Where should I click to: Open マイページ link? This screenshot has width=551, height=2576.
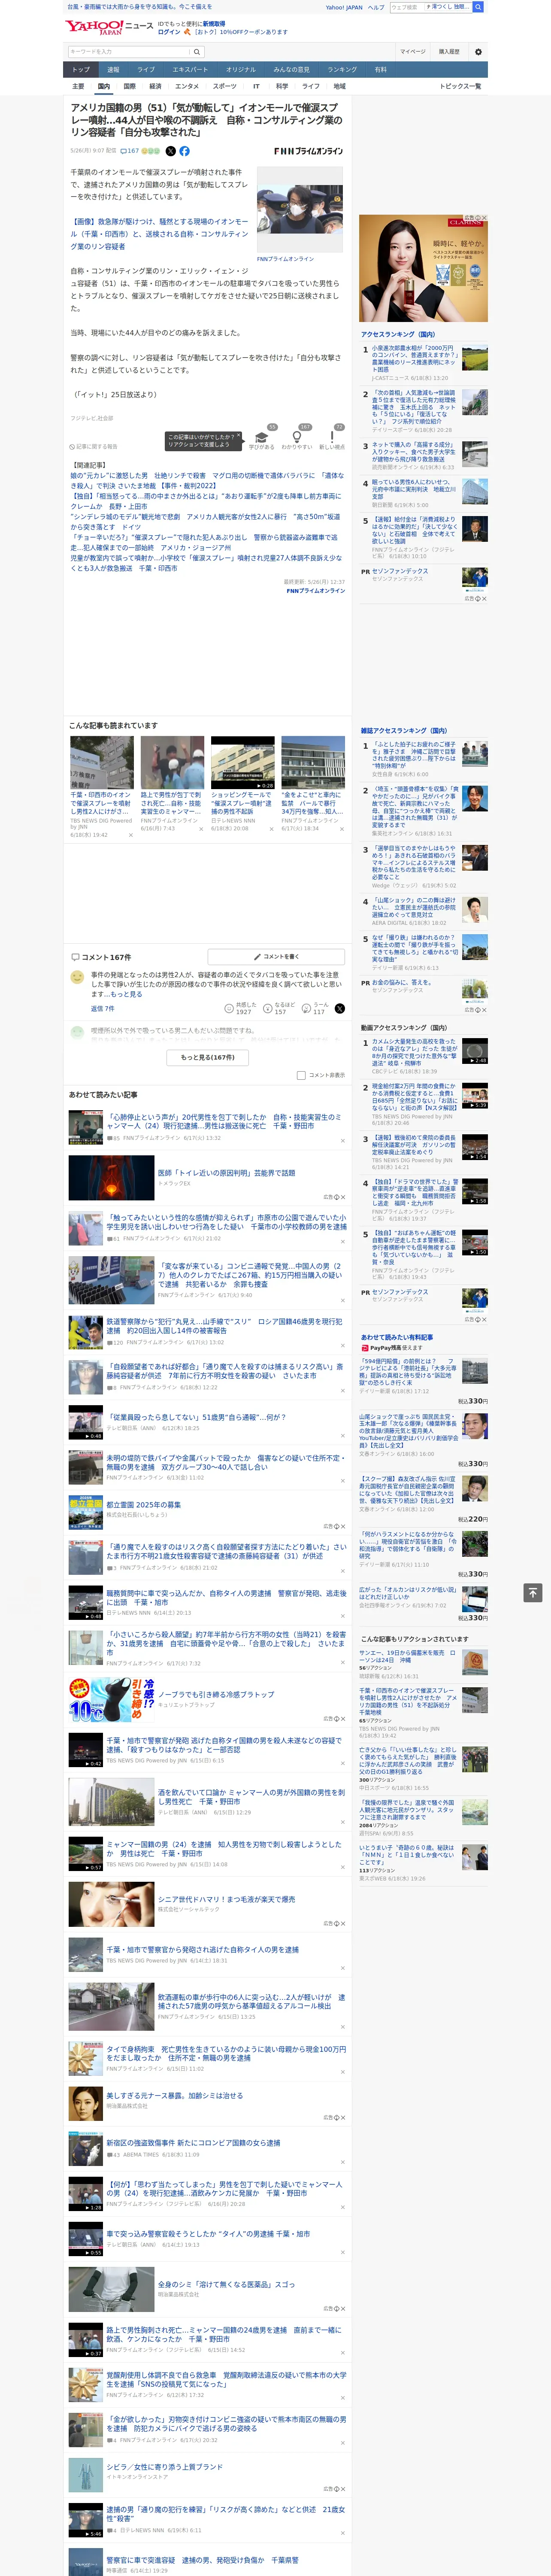click(x=412, y=52)
